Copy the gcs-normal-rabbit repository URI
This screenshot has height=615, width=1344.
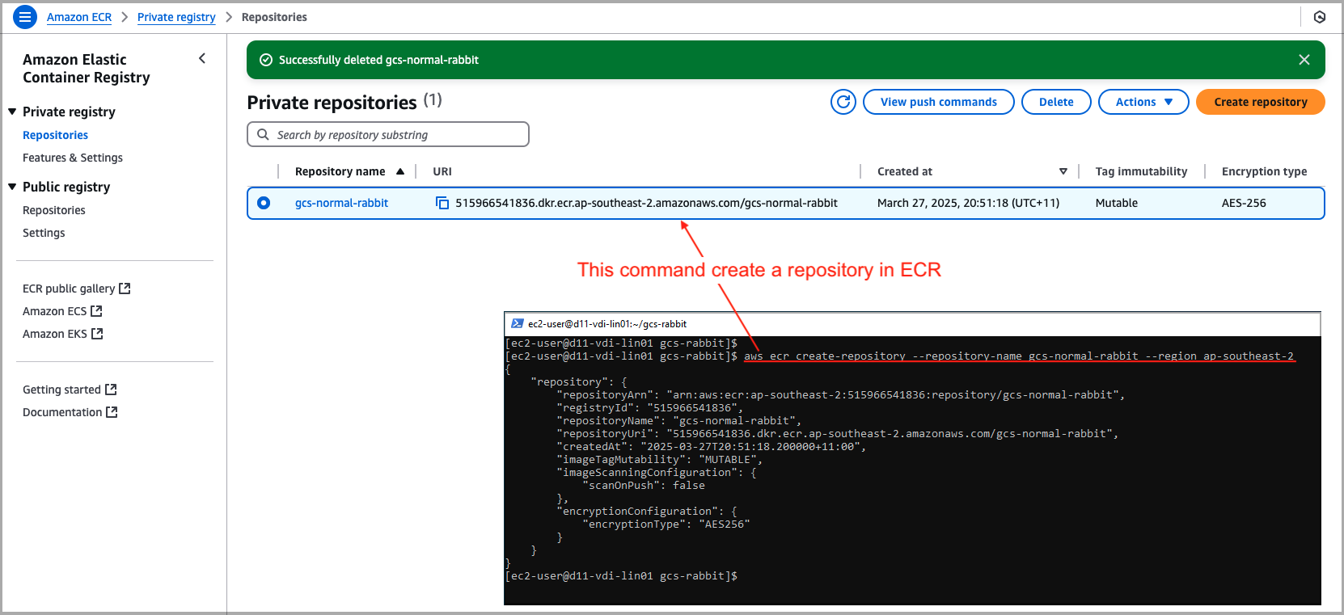coord(442,203)
